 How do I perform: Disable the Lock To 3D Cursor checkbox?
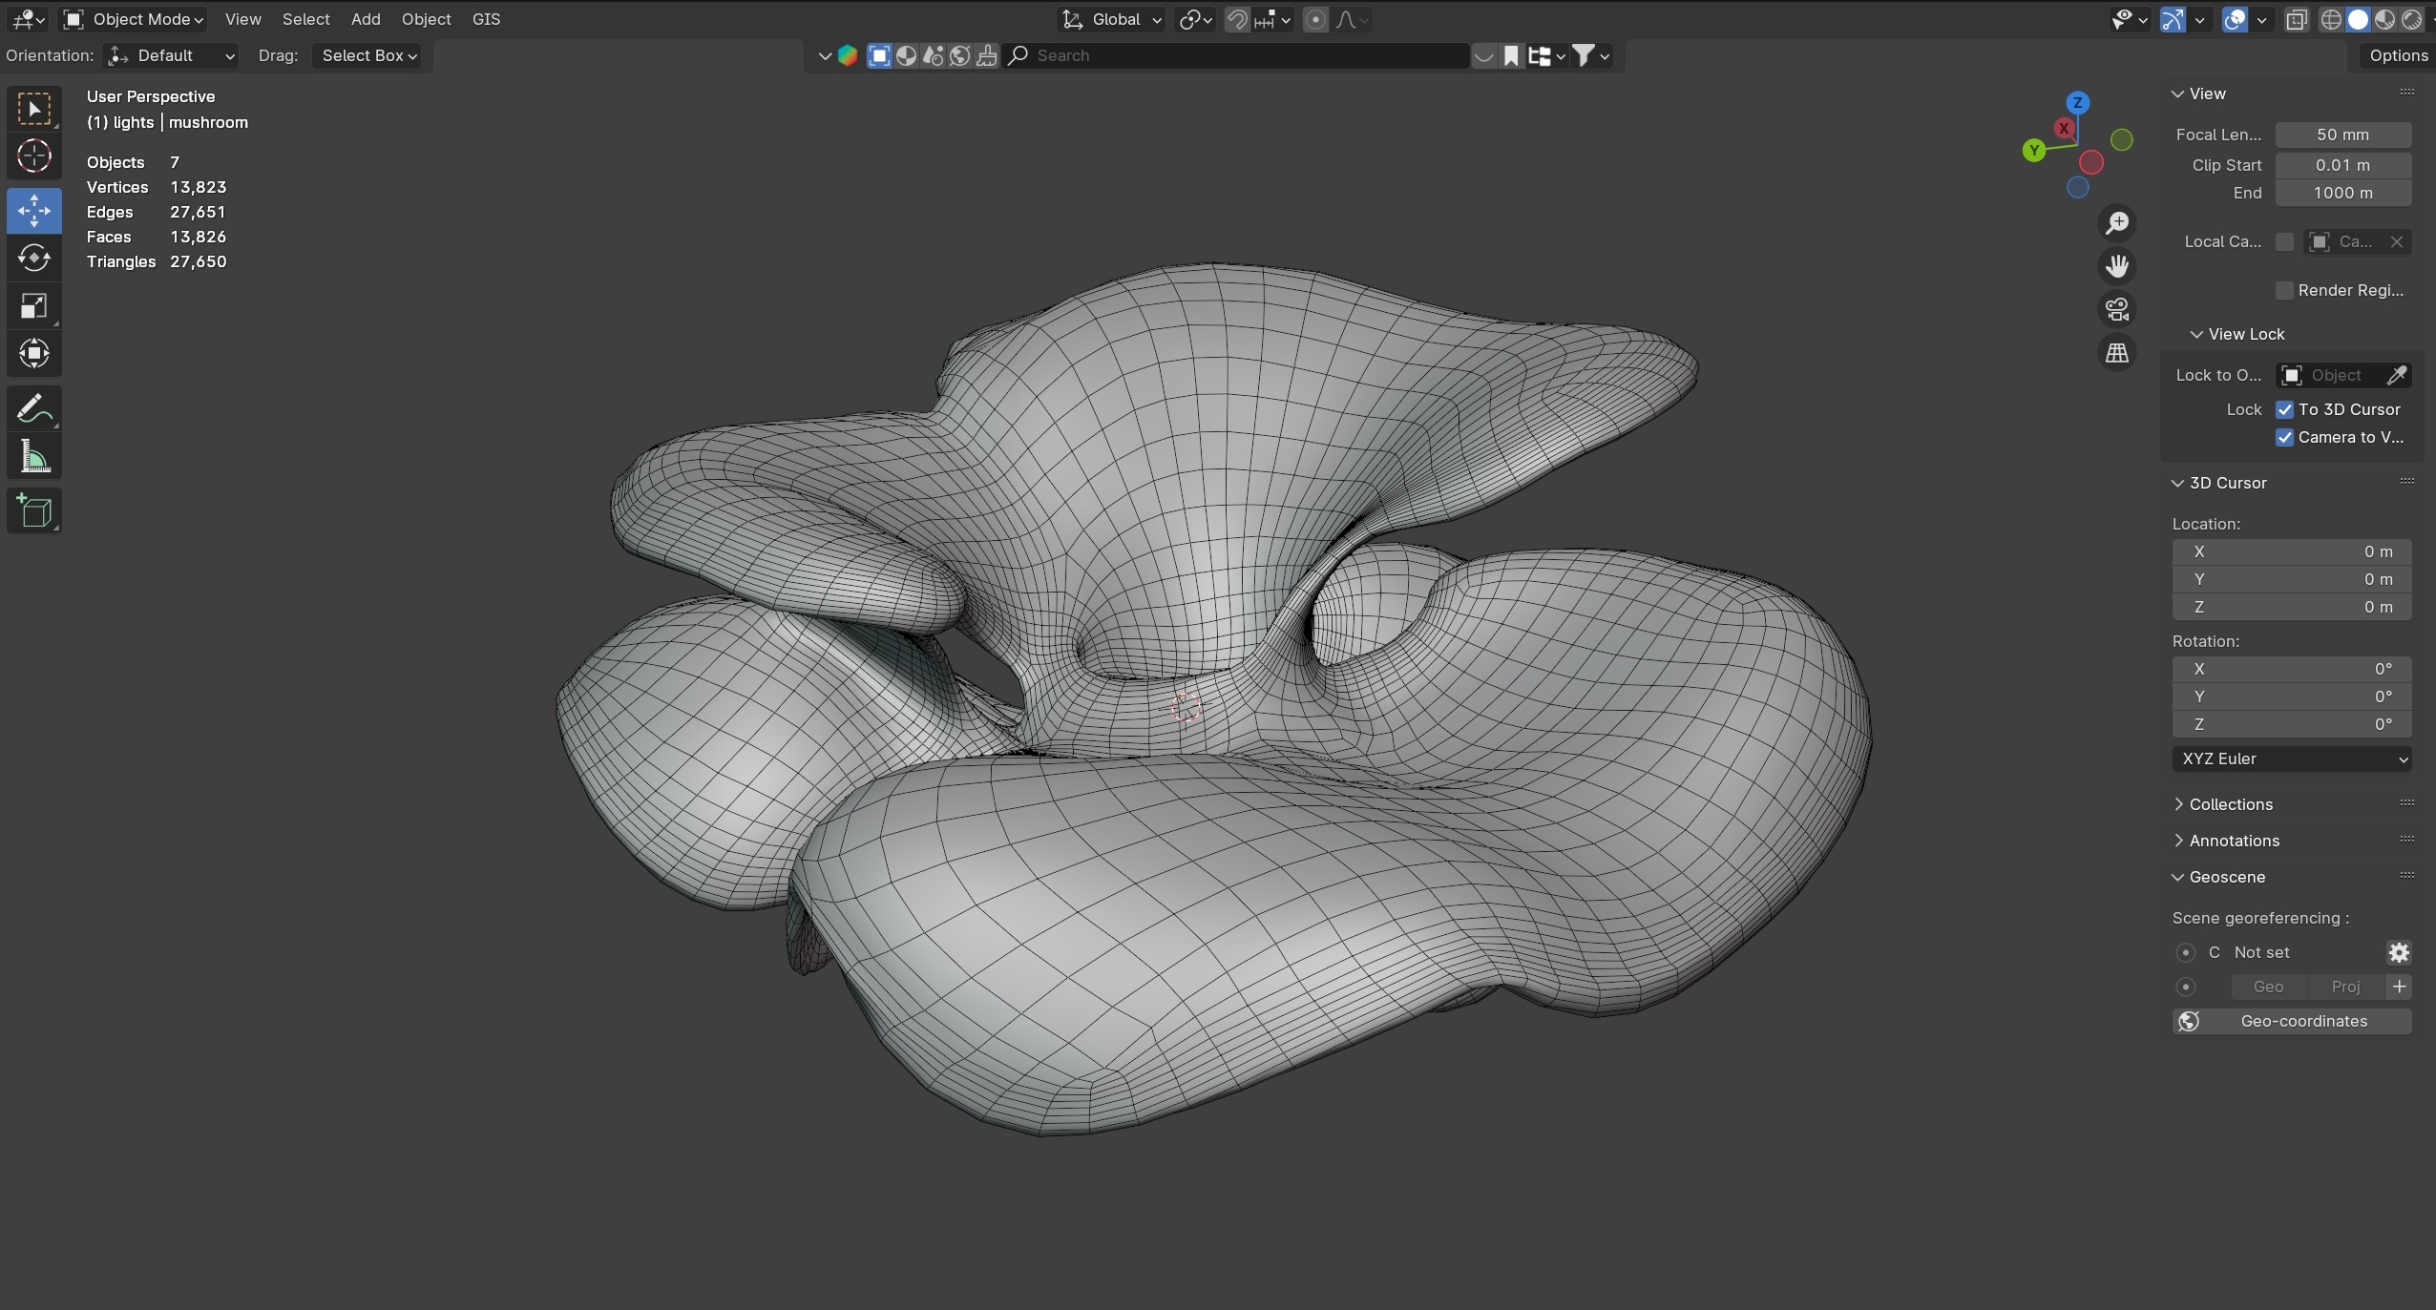(2285, 409)
